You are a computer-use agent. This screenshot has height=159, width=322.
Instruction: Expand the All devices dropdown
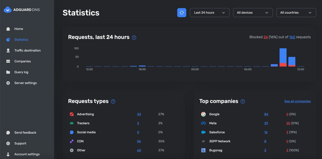click(253, 13)
